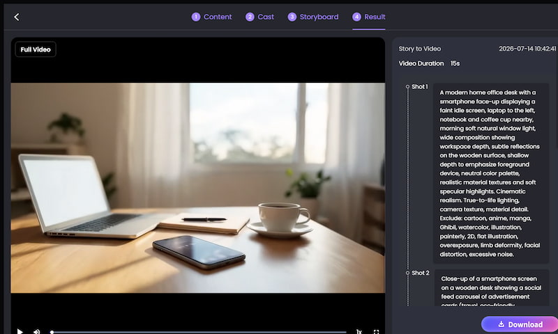
Task: Click the Shot 2 description text box
Action: tap(492, 288)
